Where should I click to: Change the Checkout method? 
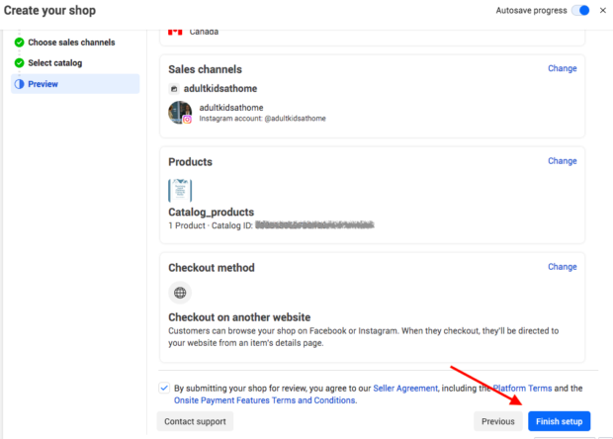pos(562,267)
